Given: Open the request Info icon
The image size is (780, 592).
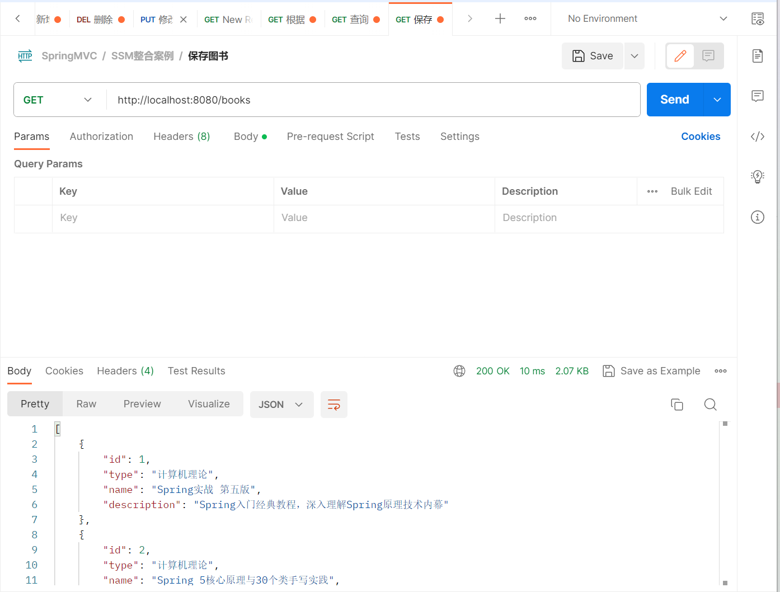Looking at the screenshot, I should [758, 217].
